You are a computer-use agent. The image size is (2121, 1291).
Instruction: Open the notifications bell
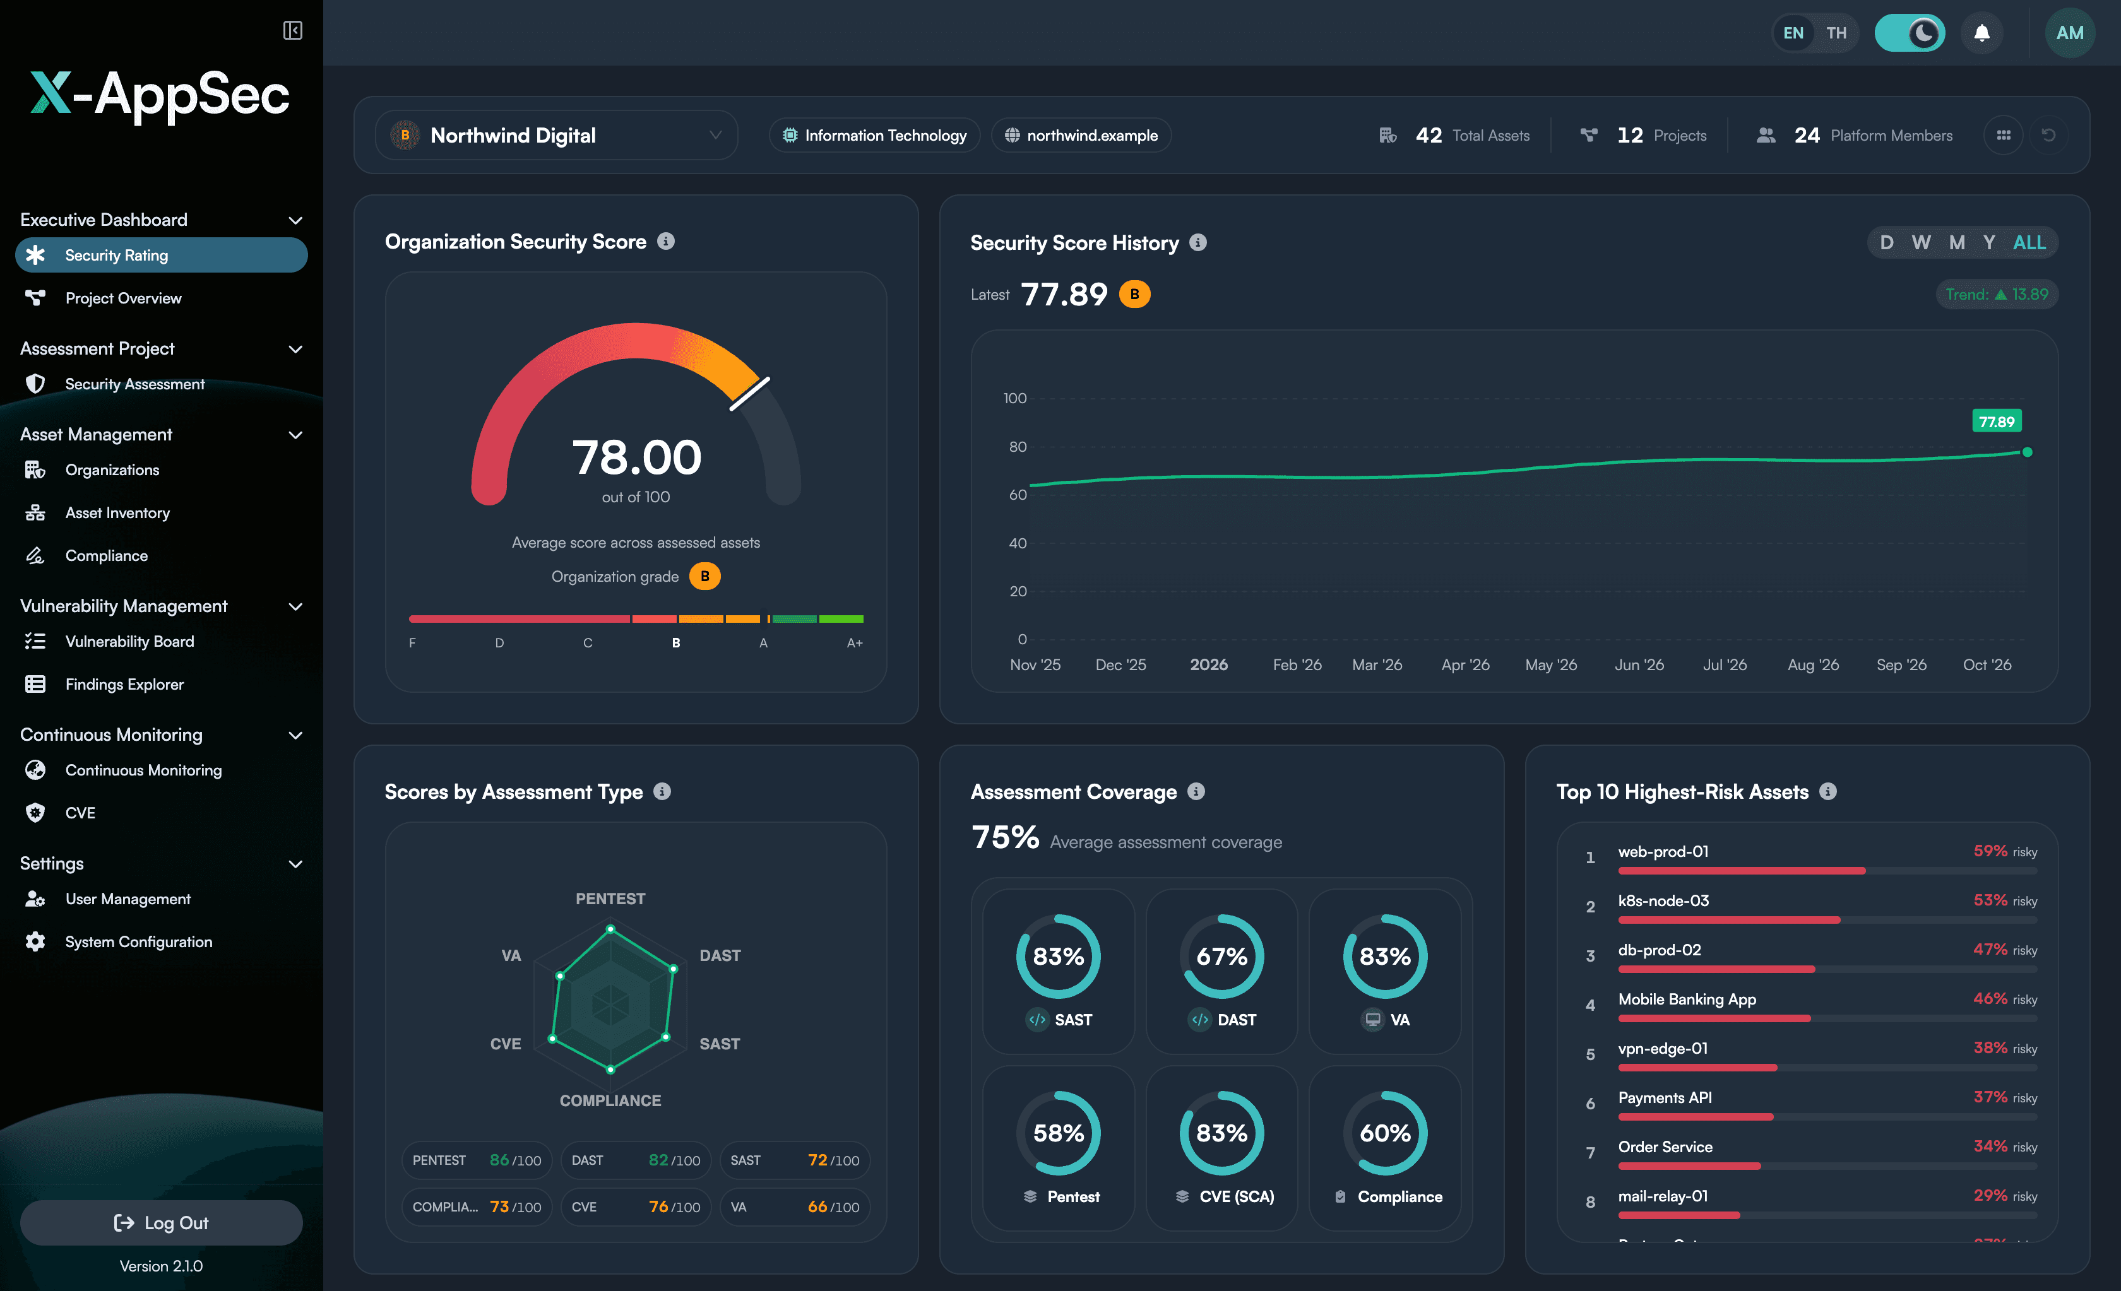point(1981,33)
